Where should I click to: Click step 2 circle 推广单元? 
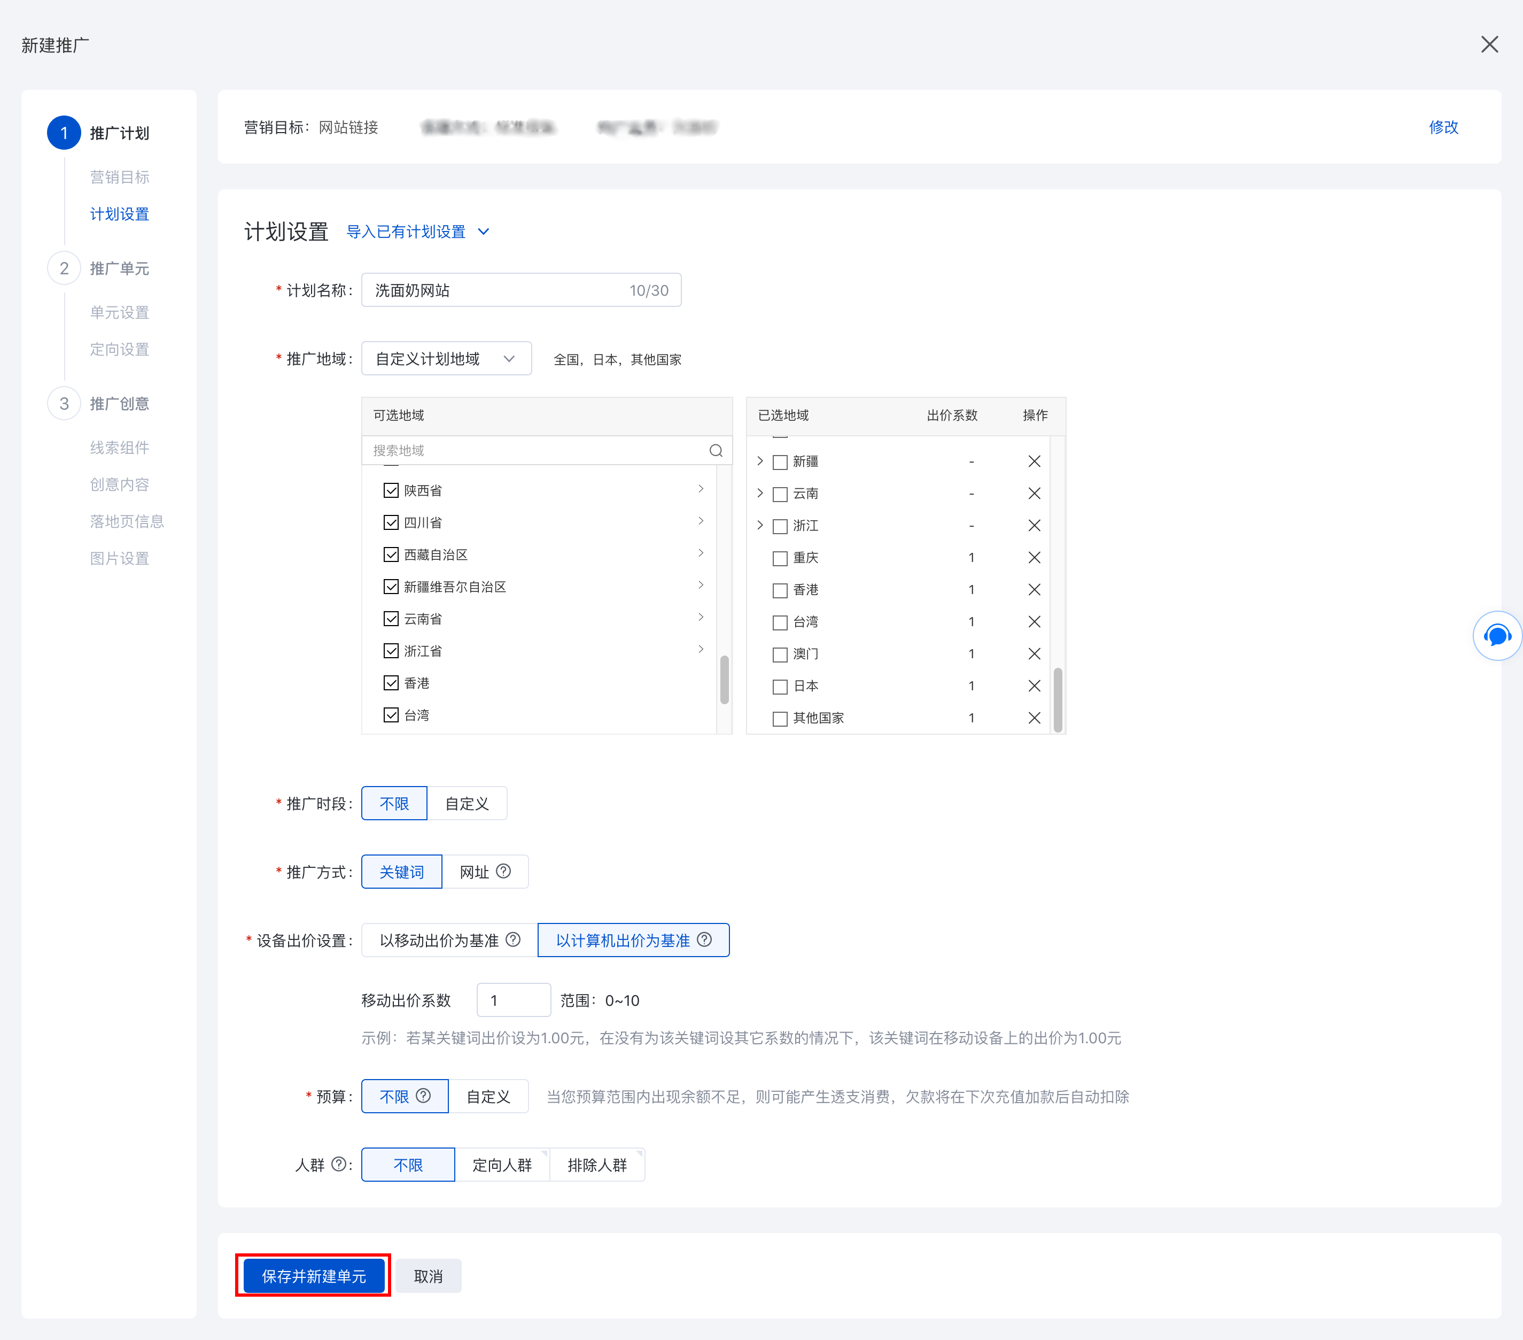[64, 268]
